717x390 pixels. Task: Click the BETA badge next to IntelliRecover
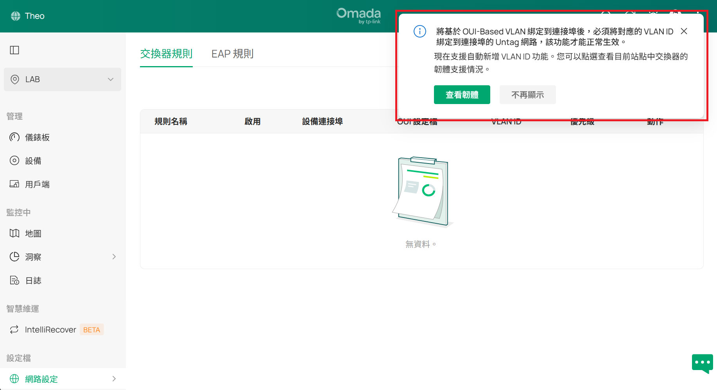point(92,330)
